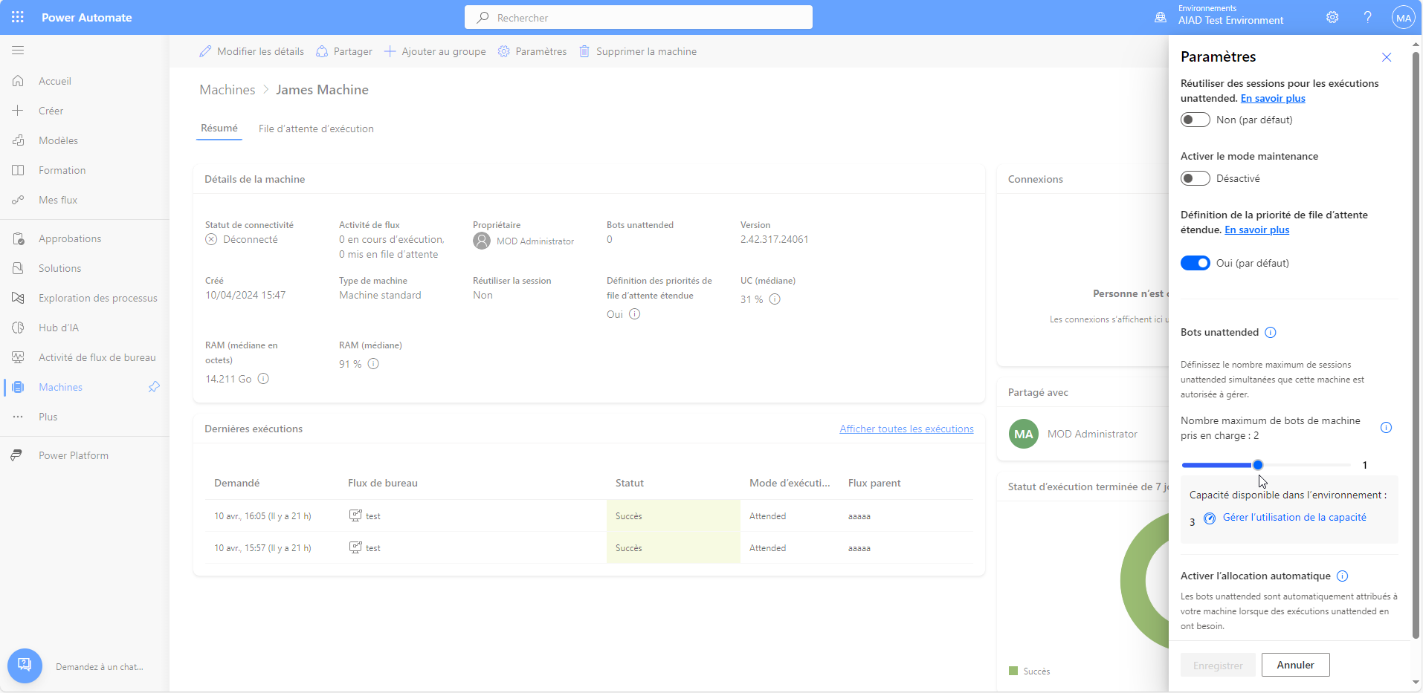Toggle Réutiliser des sessions switch
Image resolution: width=1423 pixels, height=693 pixels.
click(x=1195, y=120)
